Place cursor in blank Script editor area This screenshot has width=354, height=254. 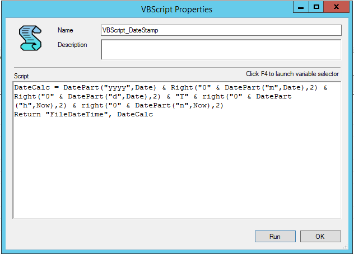177,168
